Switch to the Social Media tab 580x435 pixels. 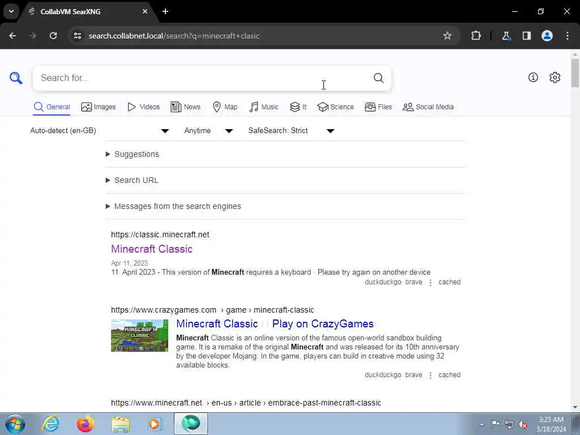(428, 107)
